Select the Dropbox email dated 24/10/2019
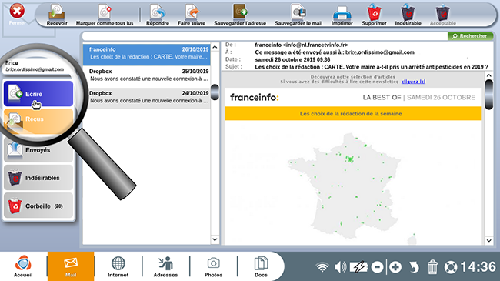Viewport: 500px width, 281px height. coord(147,99)
